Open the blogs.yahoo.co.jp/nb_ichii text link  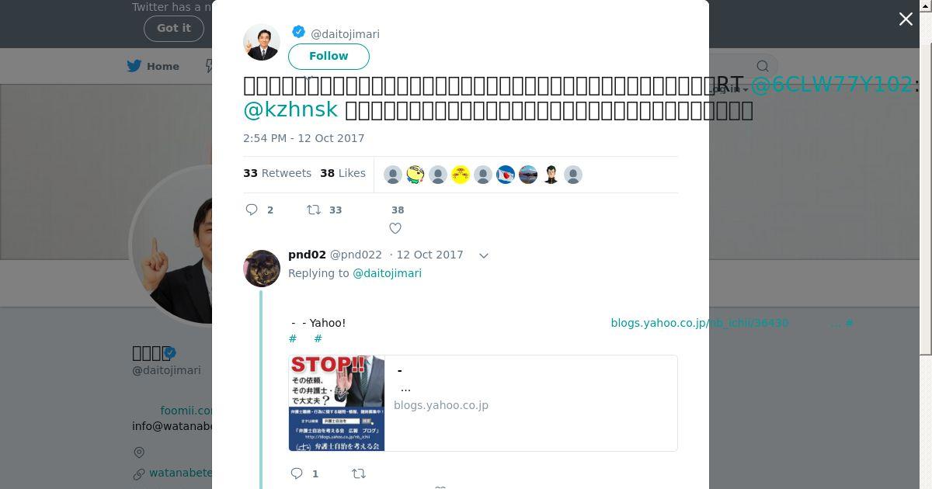700,323
